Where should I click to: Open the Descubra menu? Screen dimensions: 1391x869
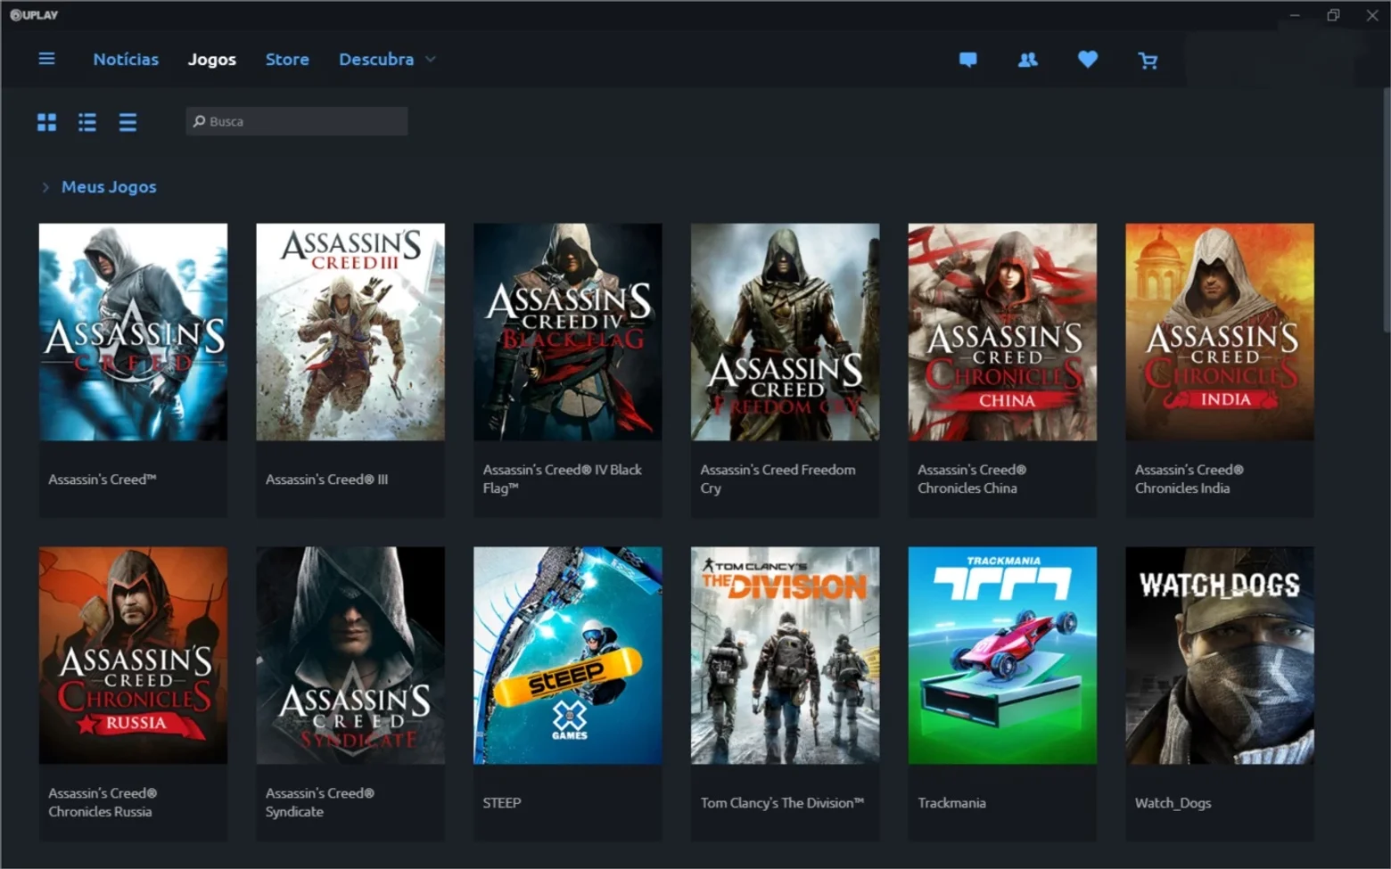tap(376, 59)
